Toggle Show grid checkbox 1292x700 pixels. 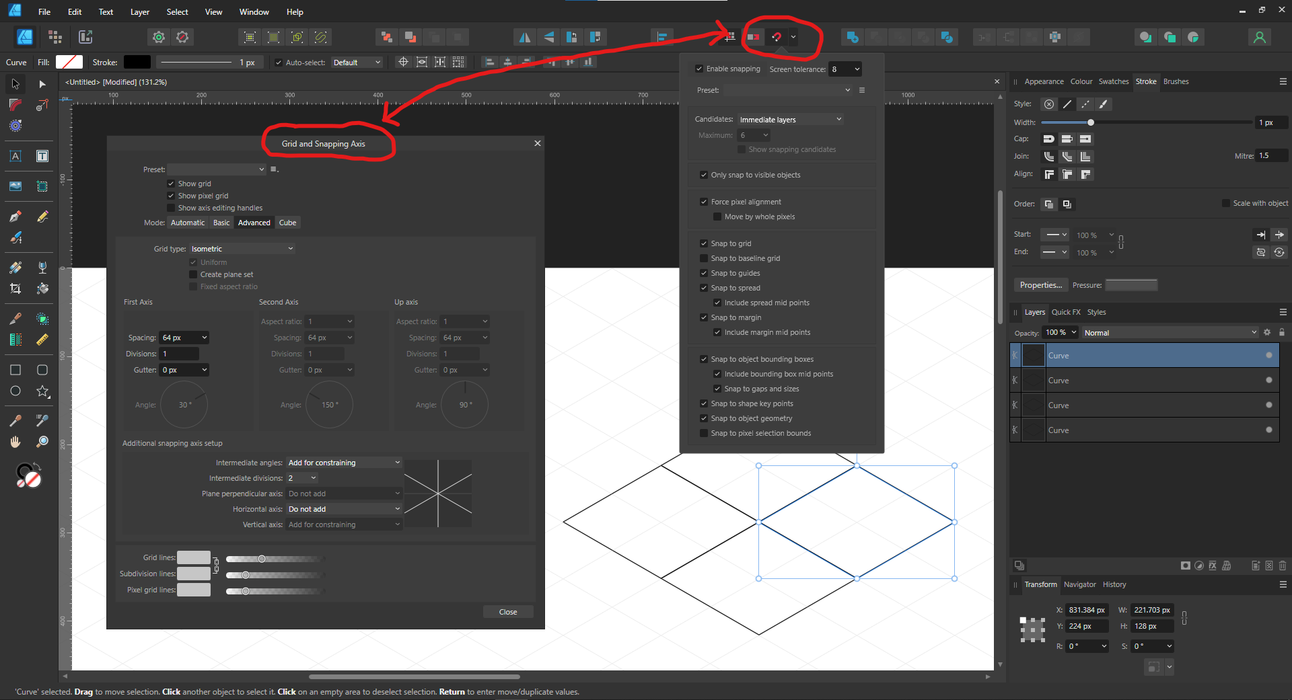tap(171, 184)
